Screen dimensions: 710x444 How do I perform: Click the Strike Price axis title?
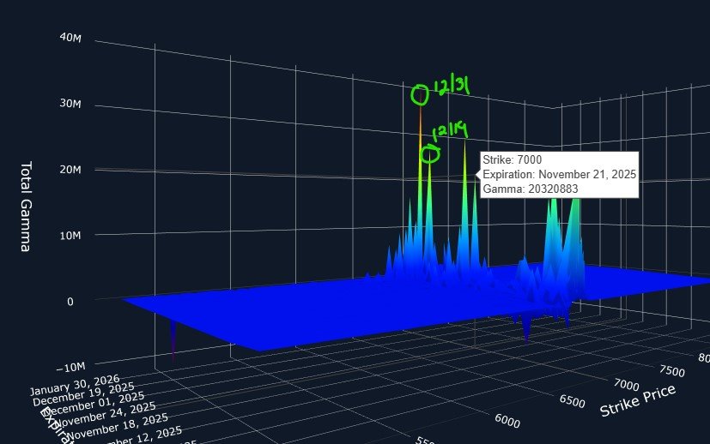(638, 400)
